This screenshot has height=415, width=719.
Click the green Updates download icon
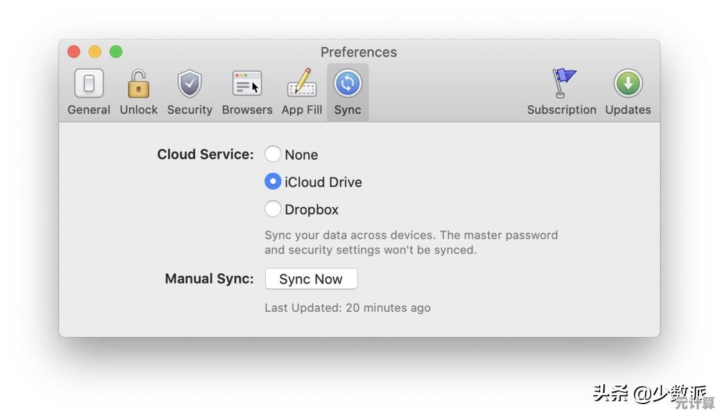tap(628, 83)
